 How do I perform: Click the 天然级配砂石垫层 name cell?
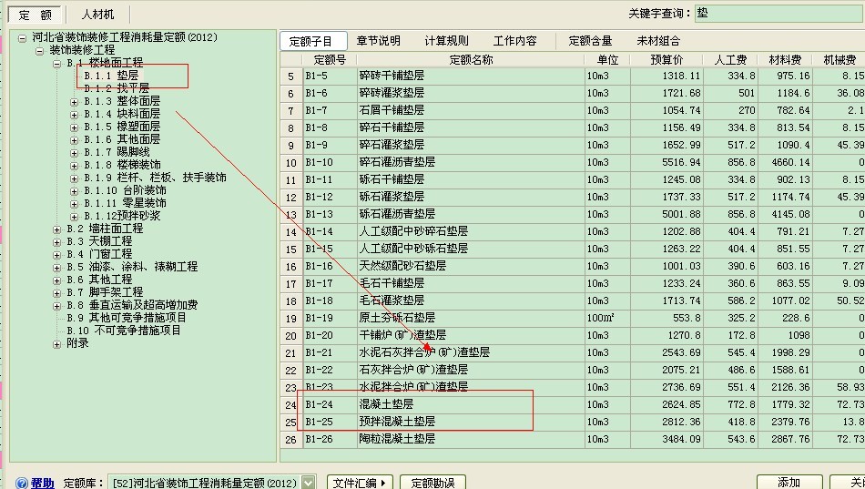pyautogui.click(x=471, y=266)
